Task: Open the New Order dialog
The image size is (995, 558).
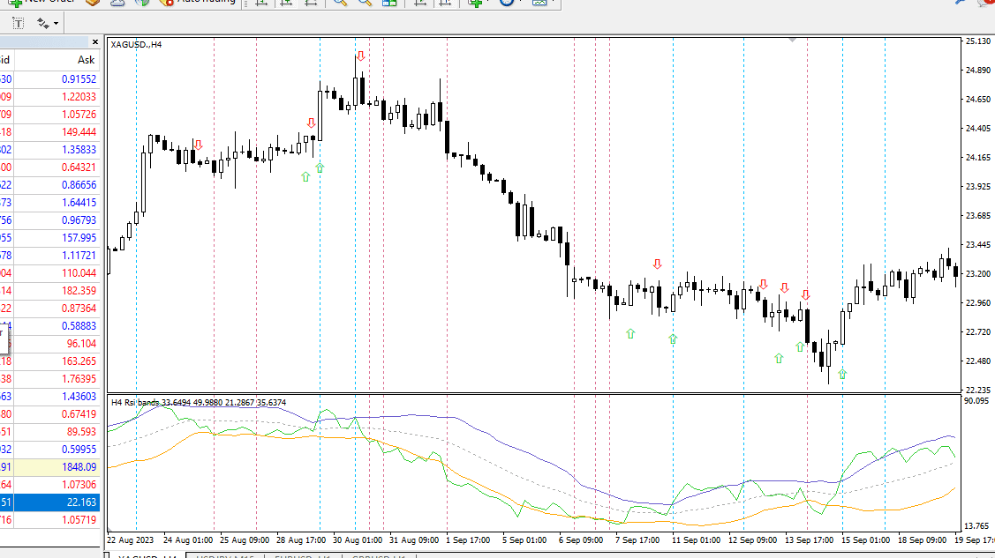Action: click(x=42, y=2)
